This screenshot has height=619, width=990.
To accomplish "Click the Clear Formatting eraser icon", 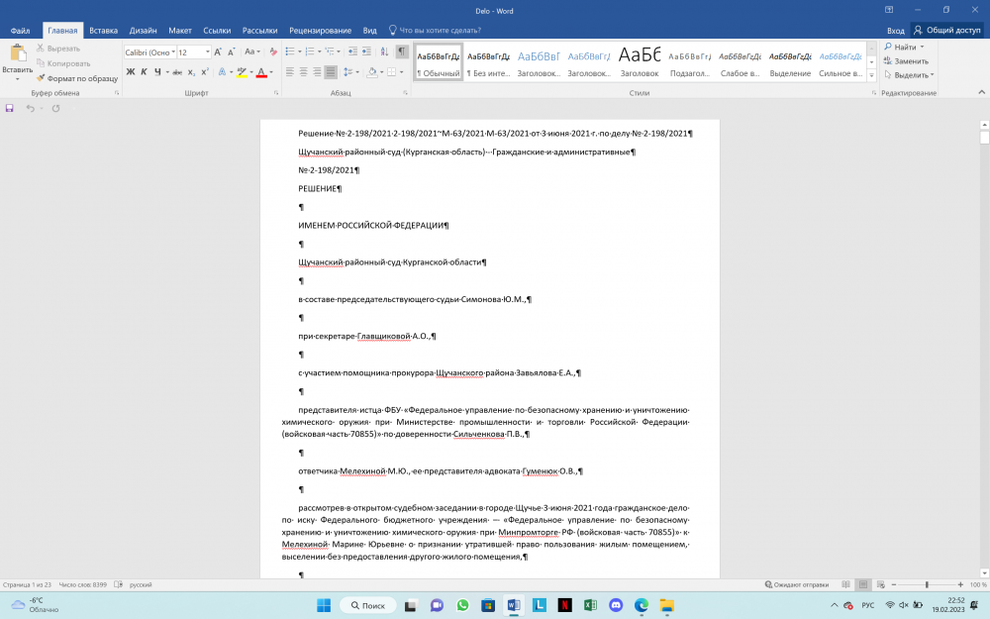I will (x=274, y=52).
